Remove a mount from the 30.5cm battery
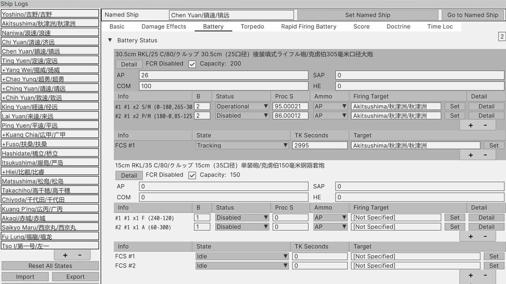The image size is (506, 284). pyautogui.click(x=485, y=125)
